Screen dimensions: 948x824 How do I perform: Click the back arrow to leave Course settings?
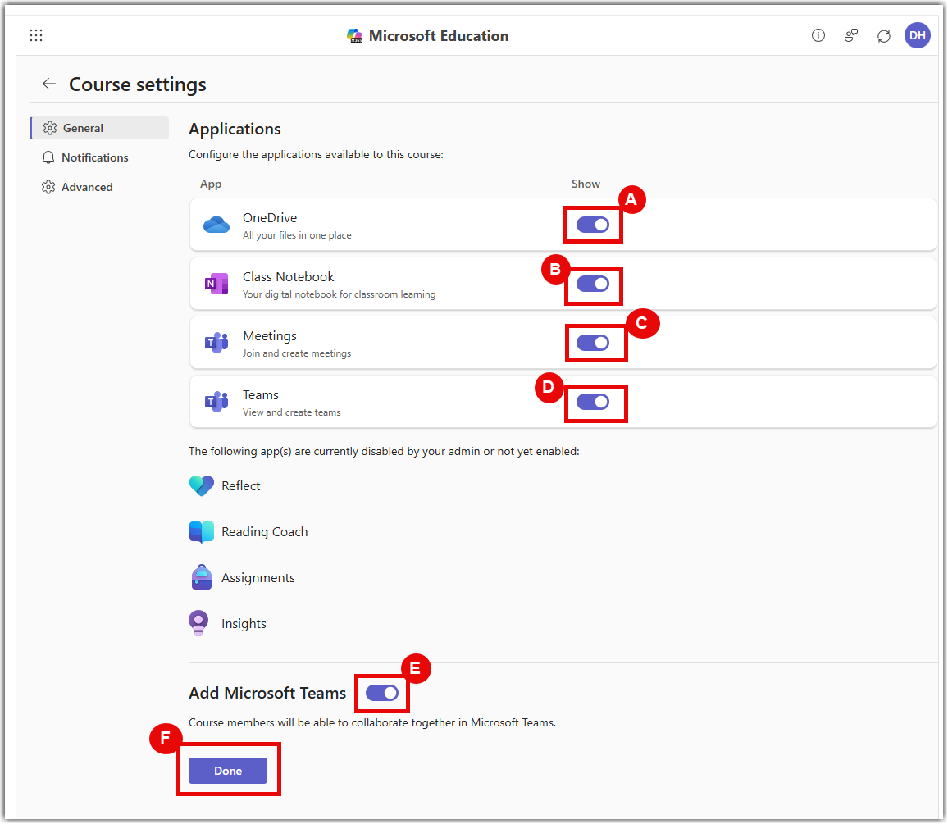tap(48, 84)
